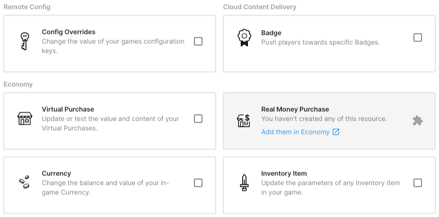Click the Currency coins icon
The image size is (439, 217).
[24, 183]
